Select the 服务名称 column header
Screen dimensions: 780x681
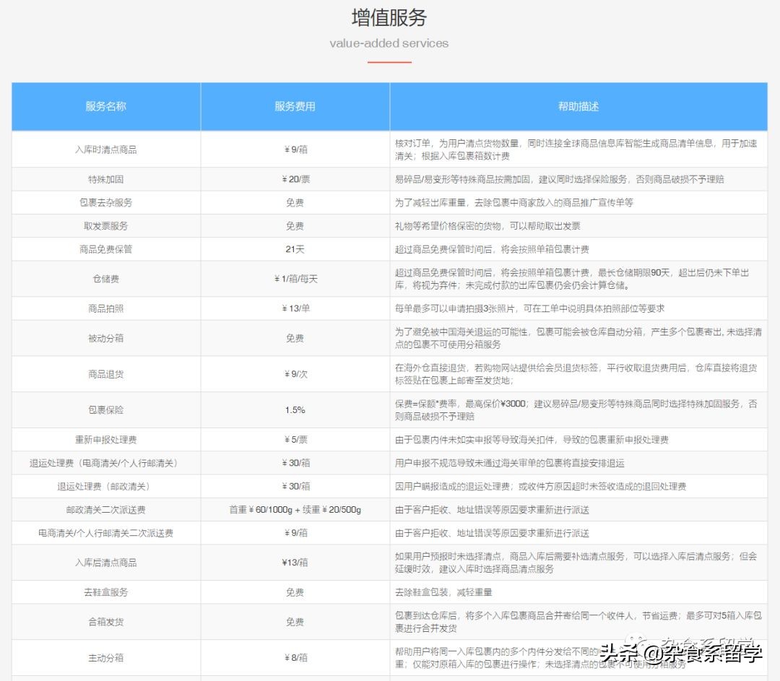tap(105, 106)
